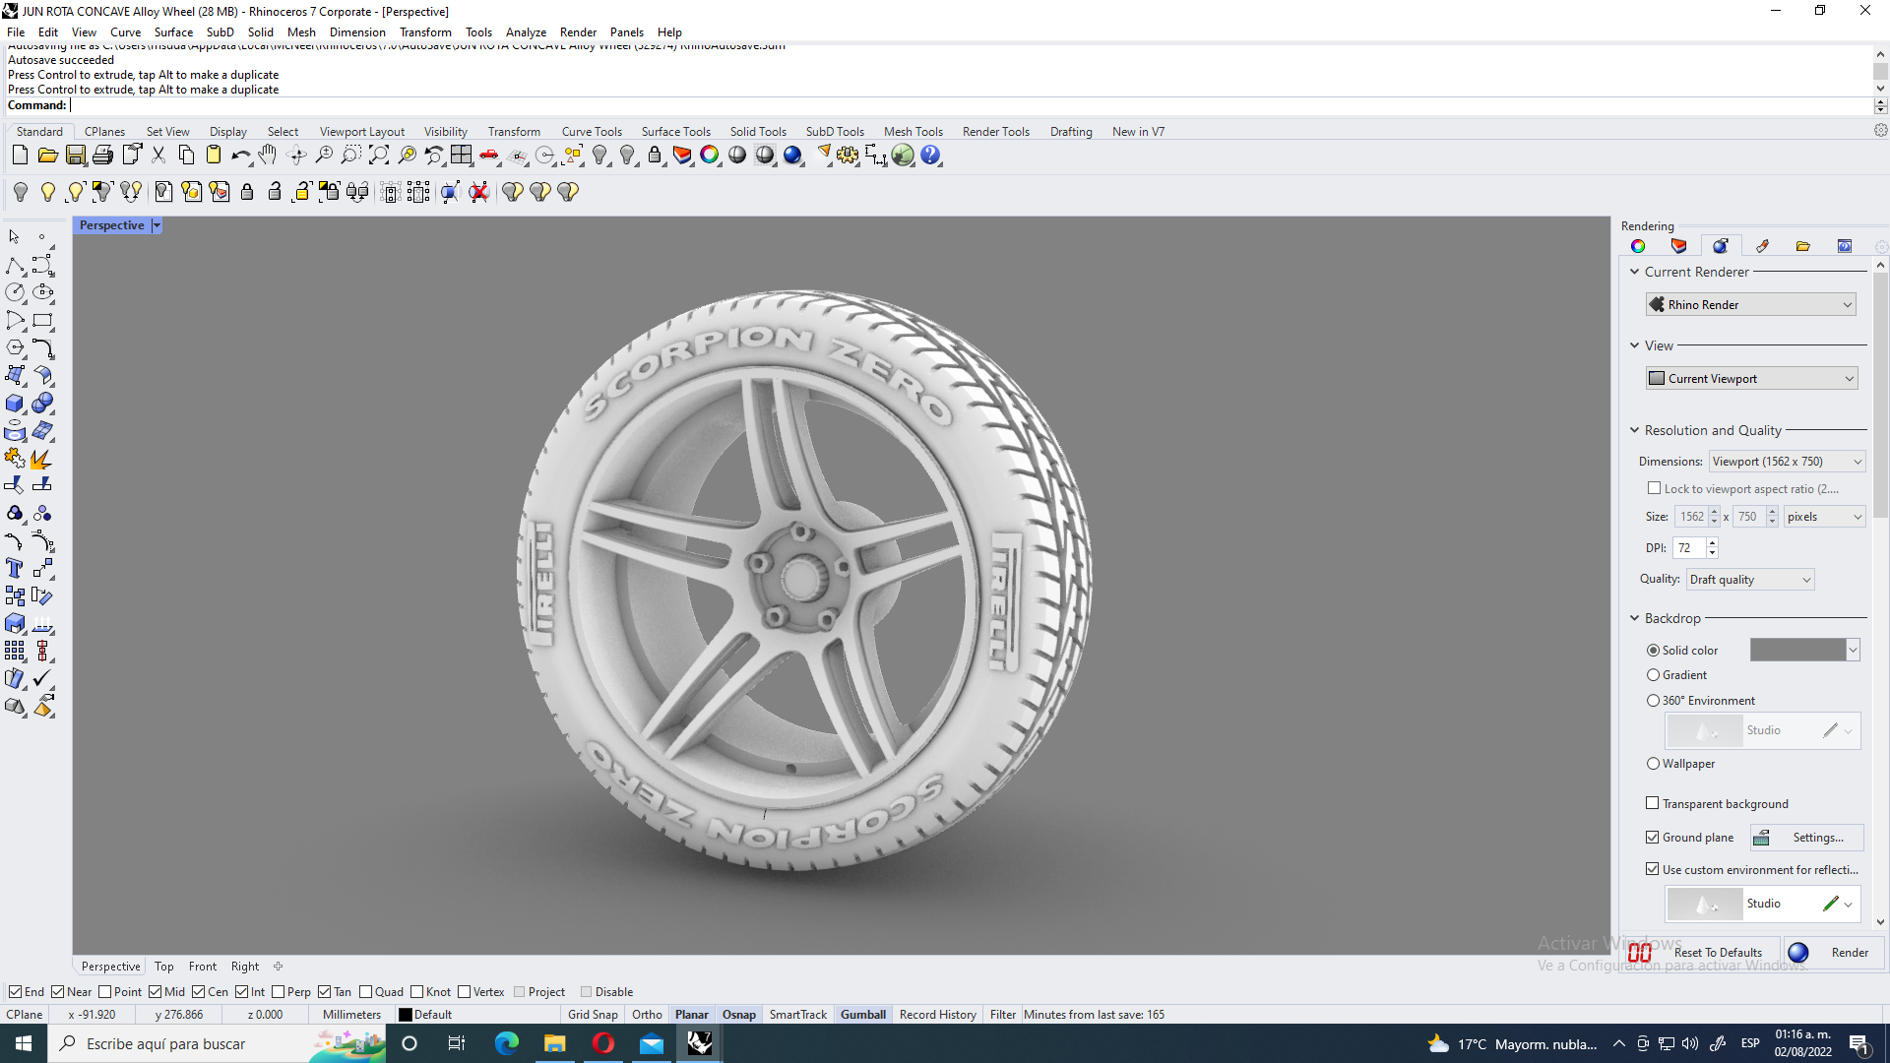Image resolution: width=1890 pixels, height=1063 pixels.
Task: Select the Gradient backdrop radio button
Action: (1653, 675)
